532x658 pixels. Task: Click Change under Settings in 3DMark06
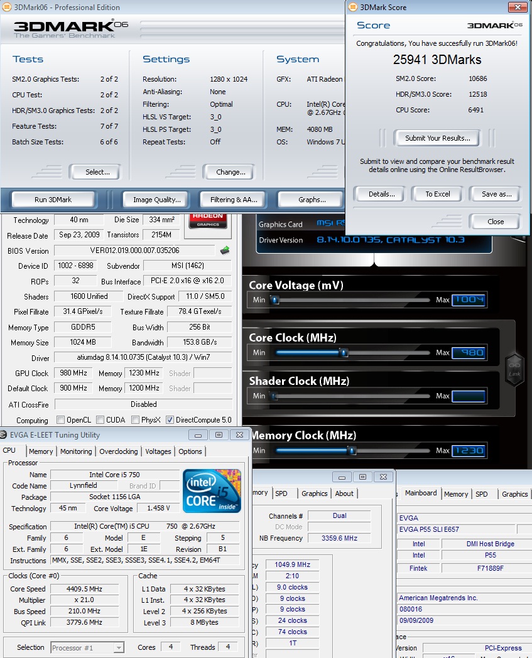click(230, 172)
